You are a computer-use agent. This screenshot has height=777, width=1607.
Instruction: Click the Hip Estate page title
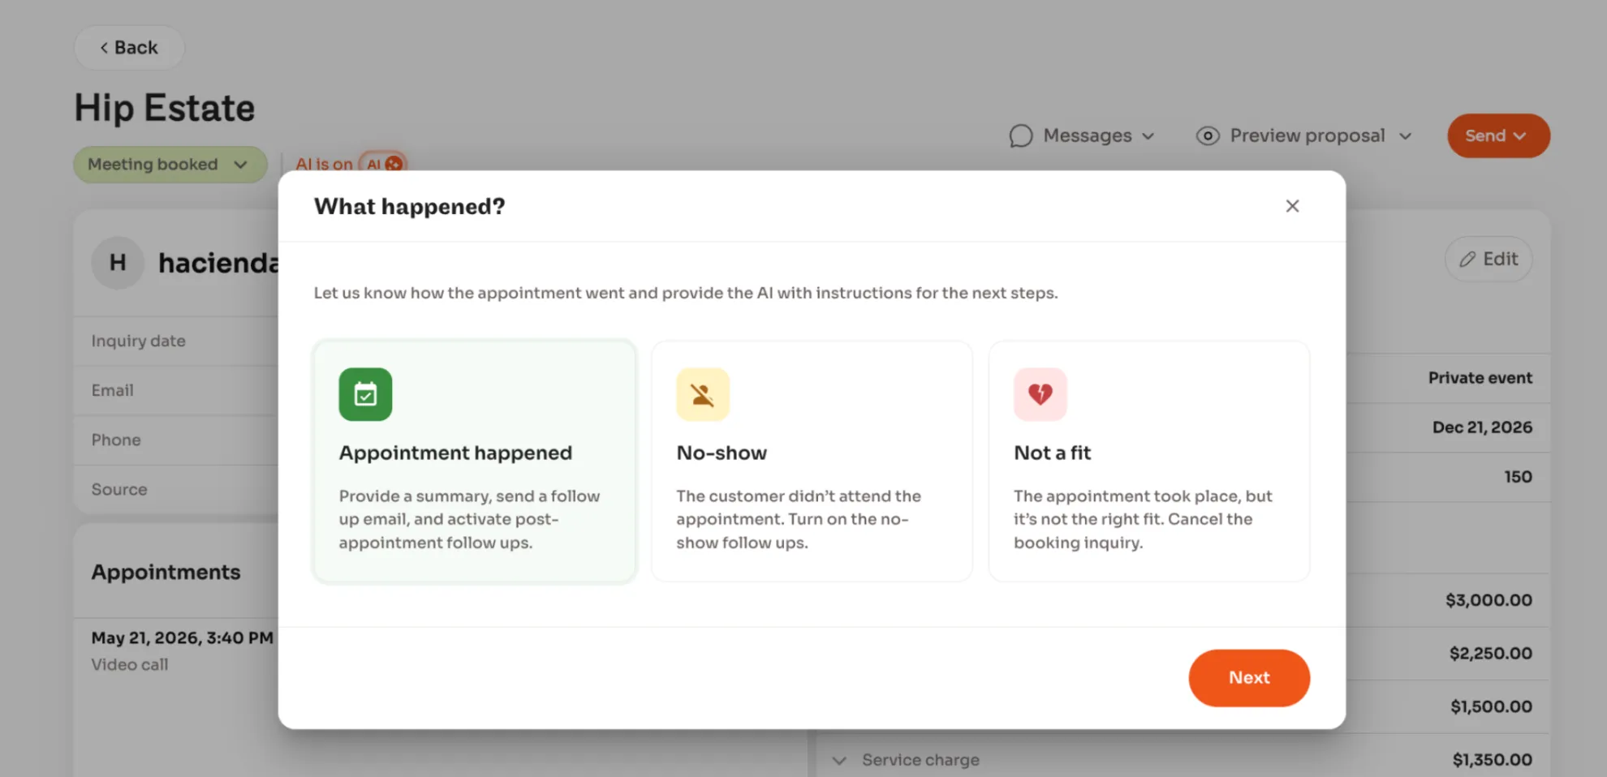click(165, 108)
